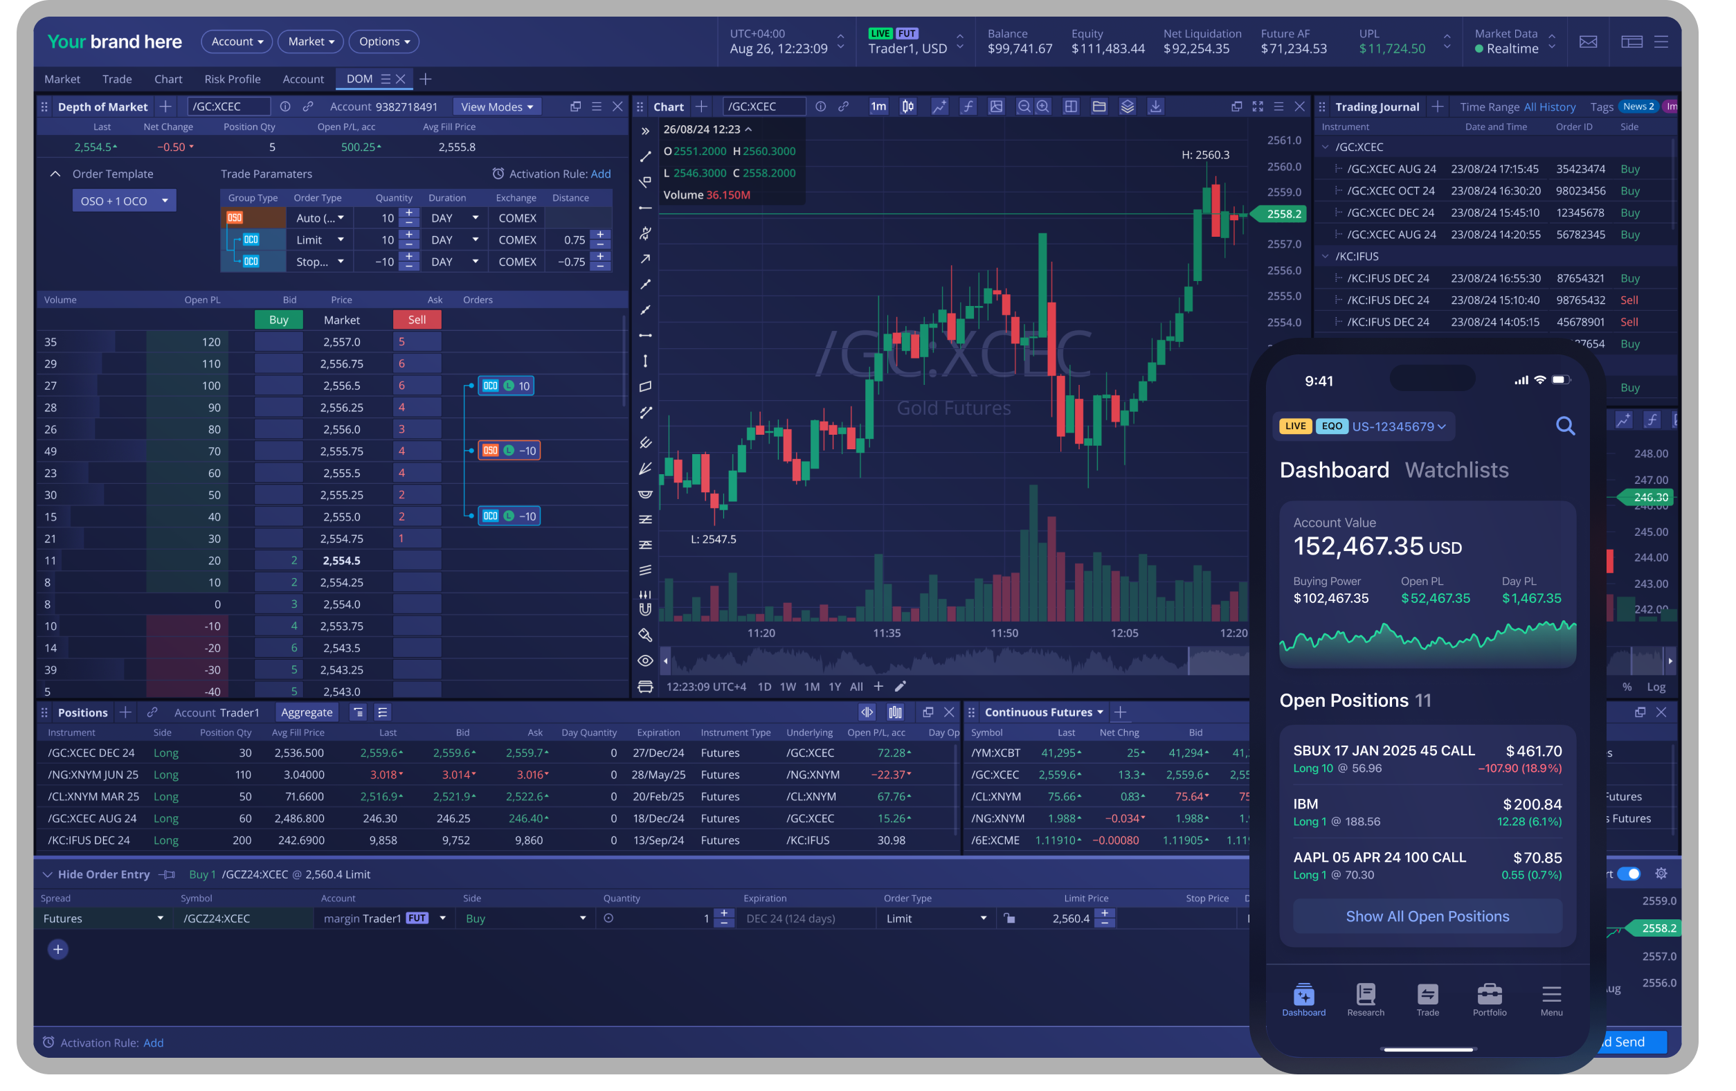Click the chart zoom-in magnifier icon
Screen dimensions: 1736x1091
pos(1042,107)
